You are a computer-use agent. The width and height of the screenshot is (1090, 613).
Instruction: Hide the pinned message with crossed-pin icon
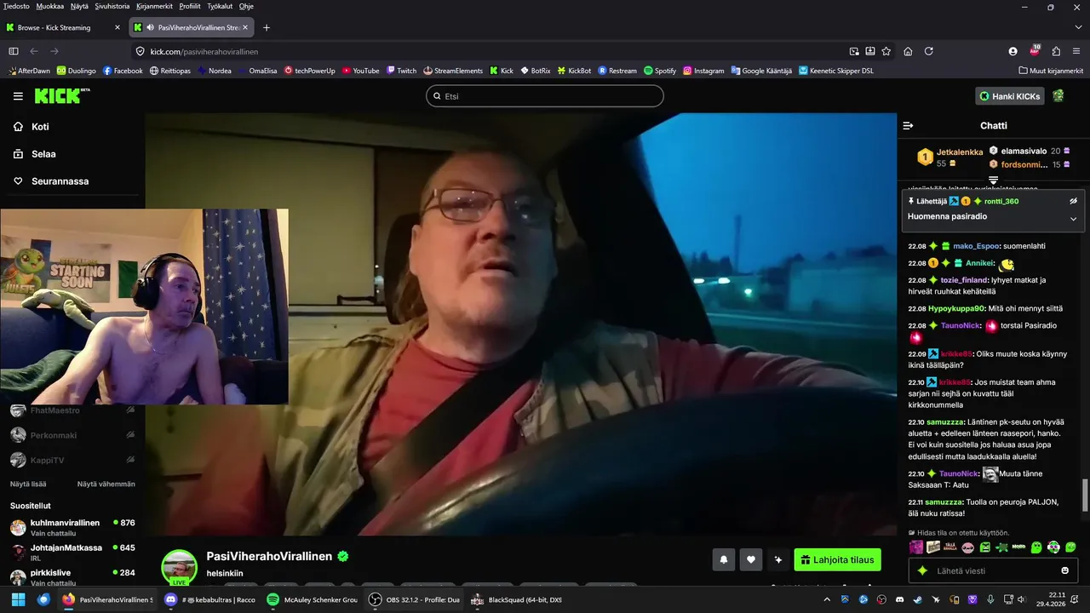(x=1073, y=201)
